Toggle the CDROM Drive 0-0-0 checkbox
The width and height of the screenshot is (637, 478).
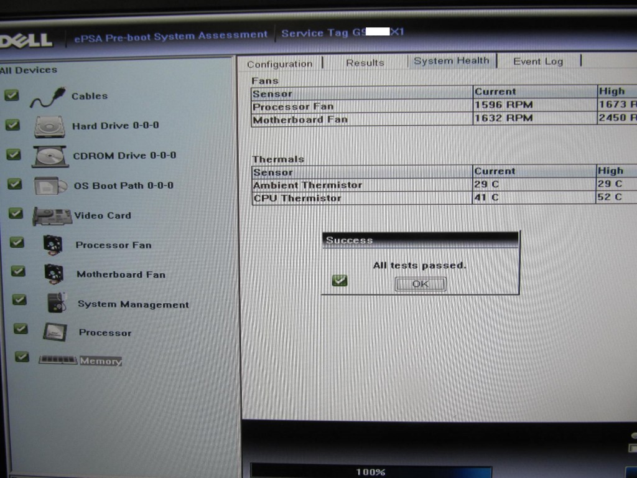tap(14, 154)
